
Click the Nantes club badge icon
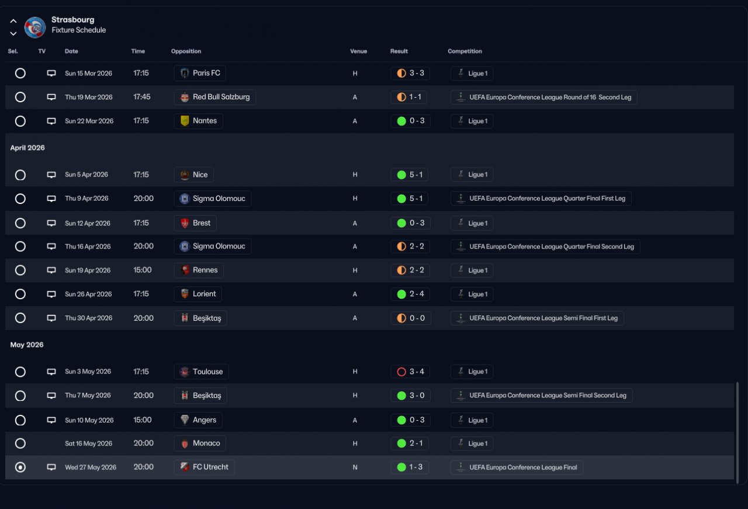click(185, 122)
